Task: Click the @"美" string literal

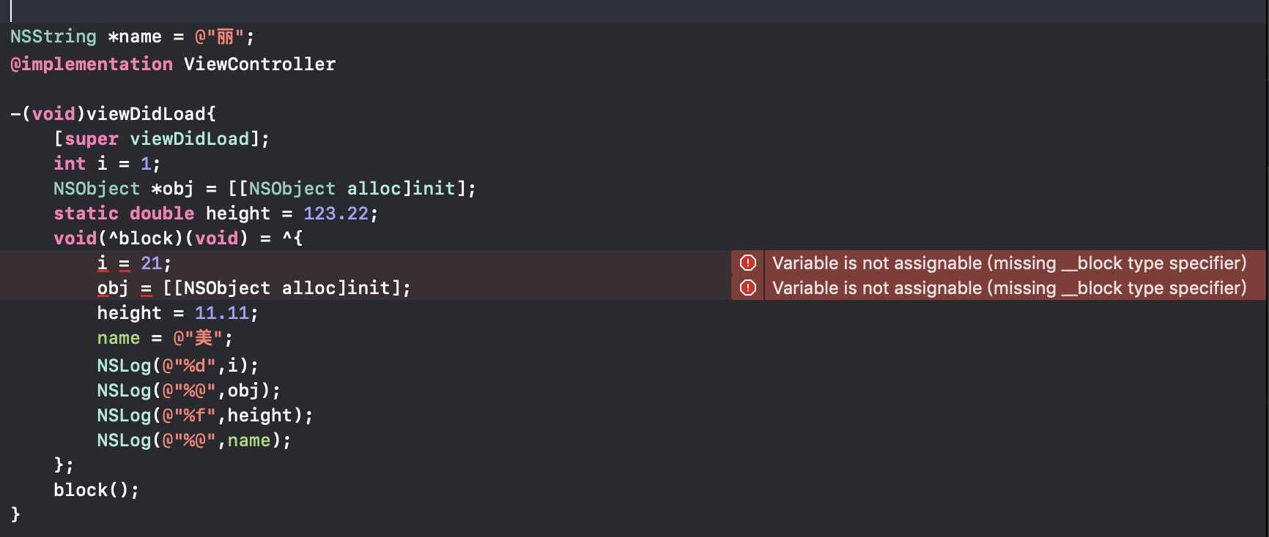Action: click(198, 338)
